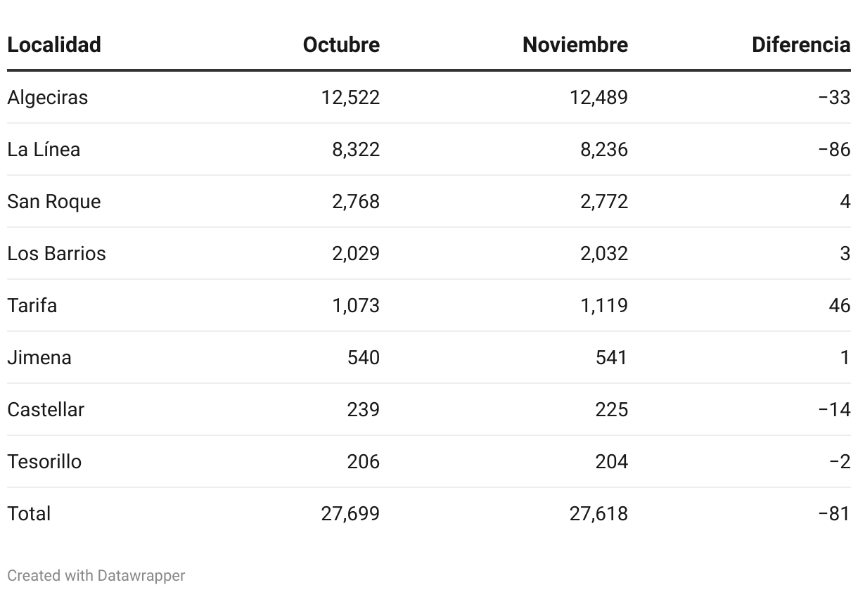
Task: Click Tarifa difference value 46
Action: pyautogui.click(x=840, y=305)
